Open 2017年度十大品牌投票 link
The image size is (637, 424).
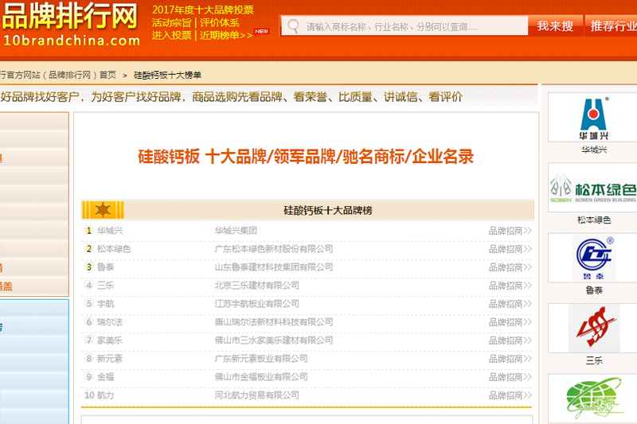[x=203, y=10]
